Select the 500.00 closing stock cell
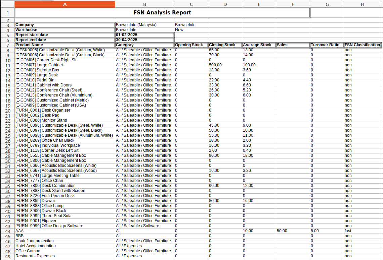The height and width of the screenshot is (260, 383). click(215, 65)
